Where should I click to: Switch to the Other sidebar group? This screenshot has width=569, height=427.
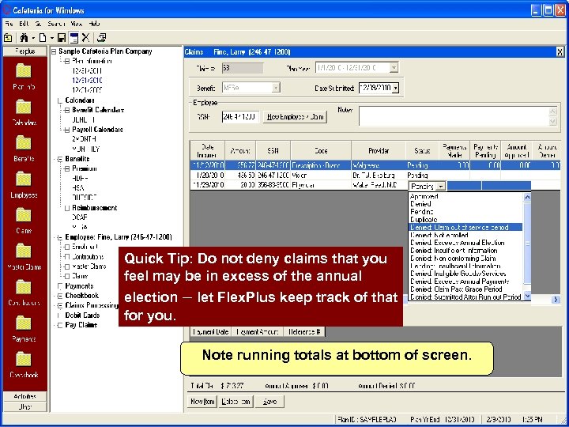24,406
